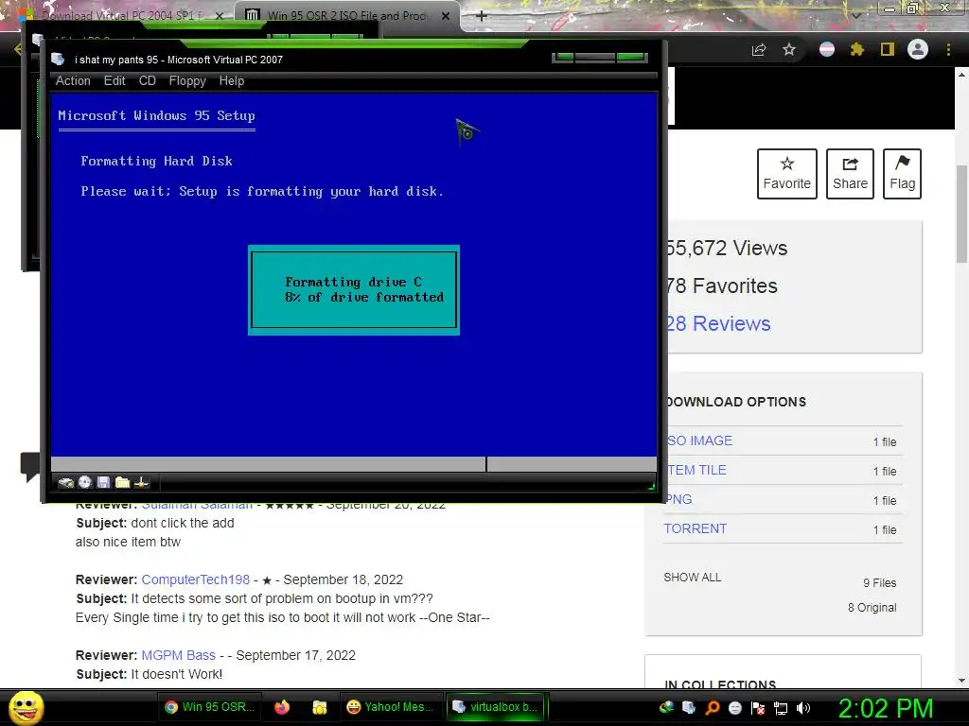
Task: Open the CD menu in Virtual PC
Action: click(x=147, y=81)
